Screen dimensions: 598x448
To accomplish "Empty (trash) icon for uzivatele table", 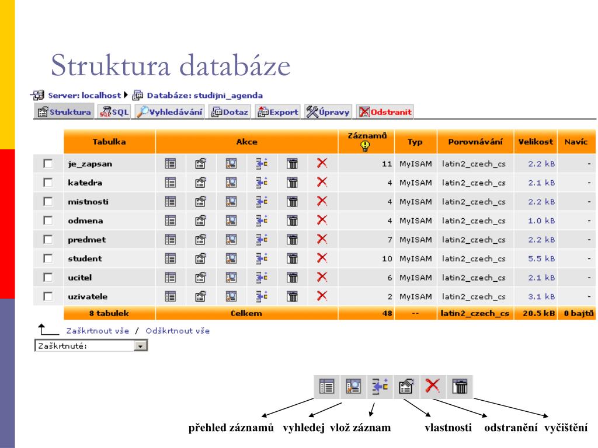I will pos(292,296).
